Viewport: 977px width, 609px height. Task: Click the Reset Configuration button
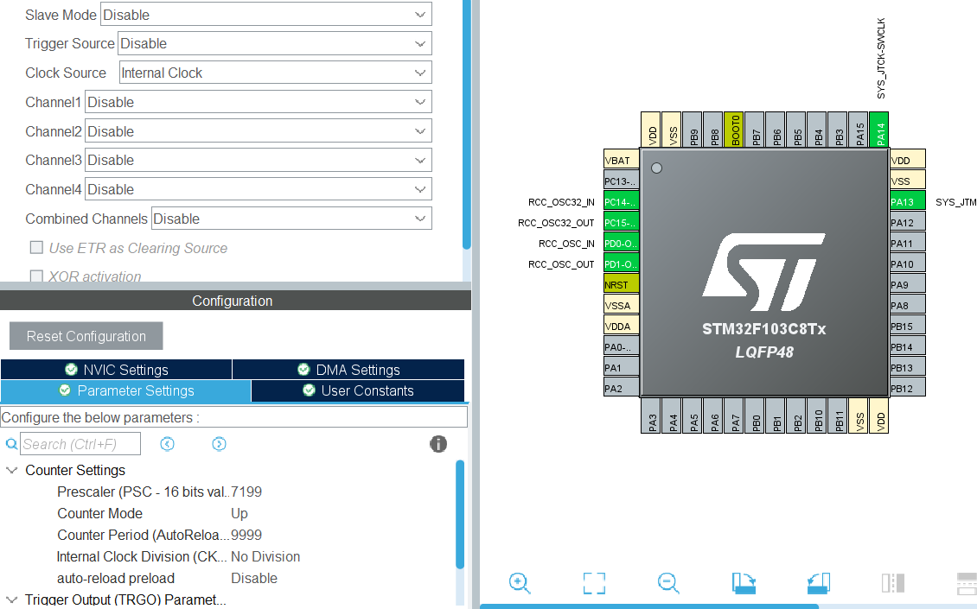[x=86, y=336]
